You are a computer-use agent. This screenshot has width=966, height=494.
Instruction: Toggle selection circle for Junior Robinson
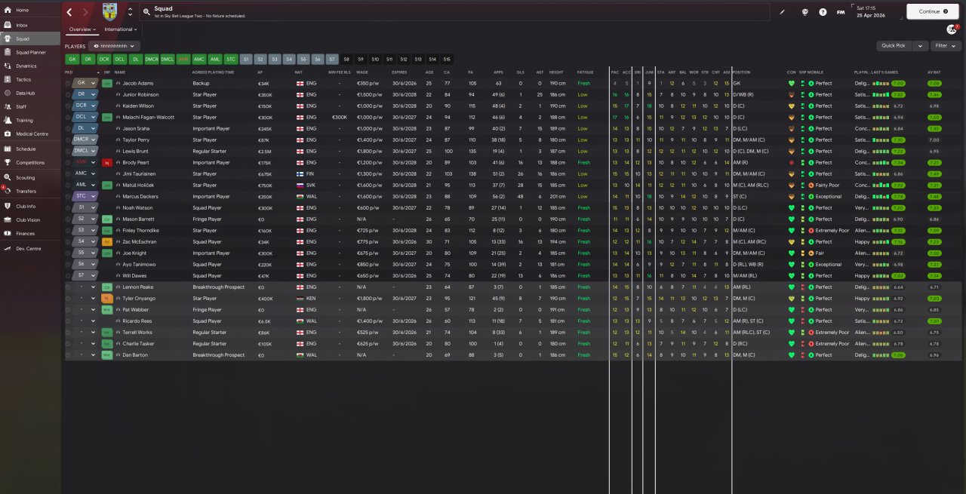pos(68,94)
